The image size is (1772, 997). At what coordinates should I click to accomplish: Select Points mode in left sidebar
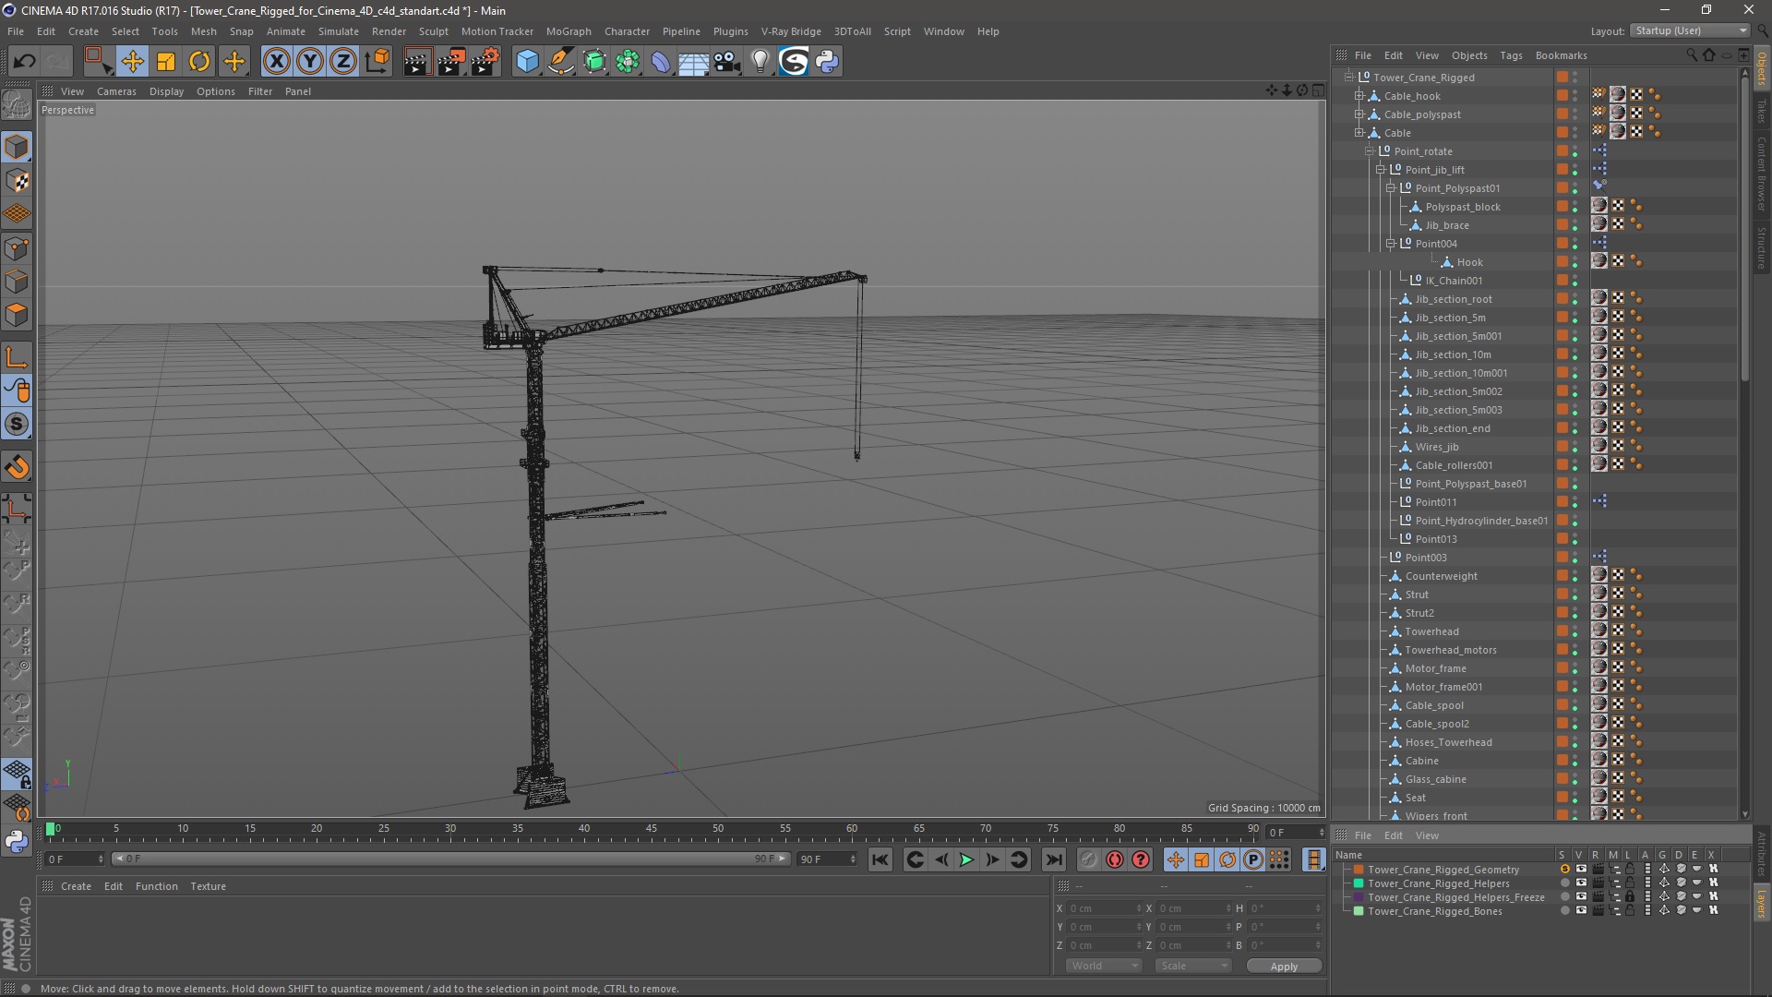click(17, 248)
